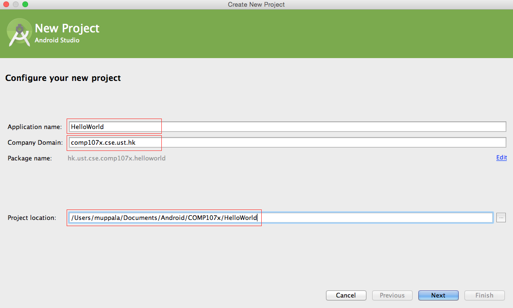
Task: Click the 'Company Domain:' label
Action: coord(35,142)
